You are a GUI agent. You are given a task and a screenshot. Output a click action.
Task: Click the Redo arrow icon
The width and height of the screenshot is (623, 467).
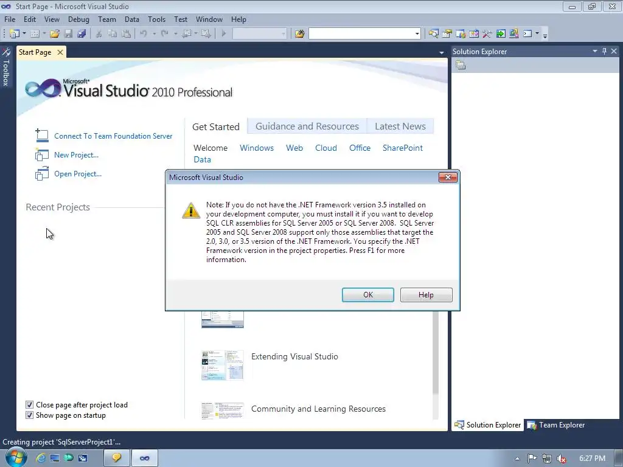164,34
